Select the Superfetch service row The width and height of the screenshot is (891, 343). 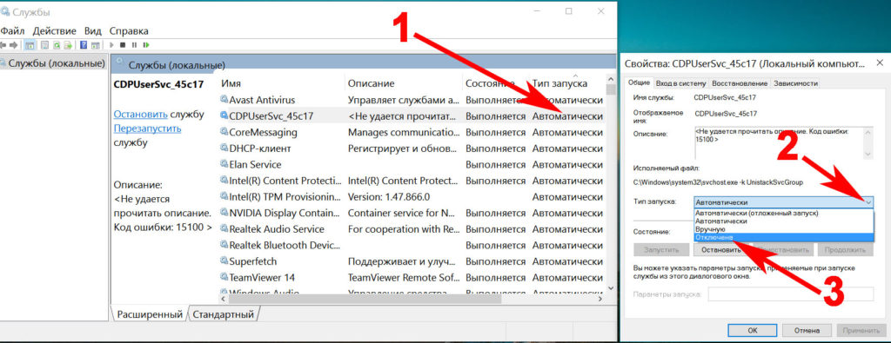coord(412,261)
